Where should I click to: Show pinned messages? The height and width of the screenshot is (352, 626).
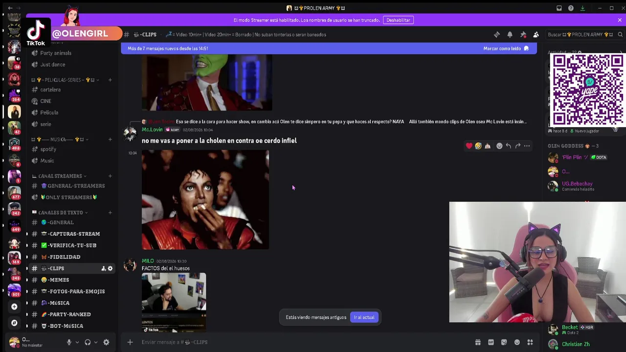point(523,35)
